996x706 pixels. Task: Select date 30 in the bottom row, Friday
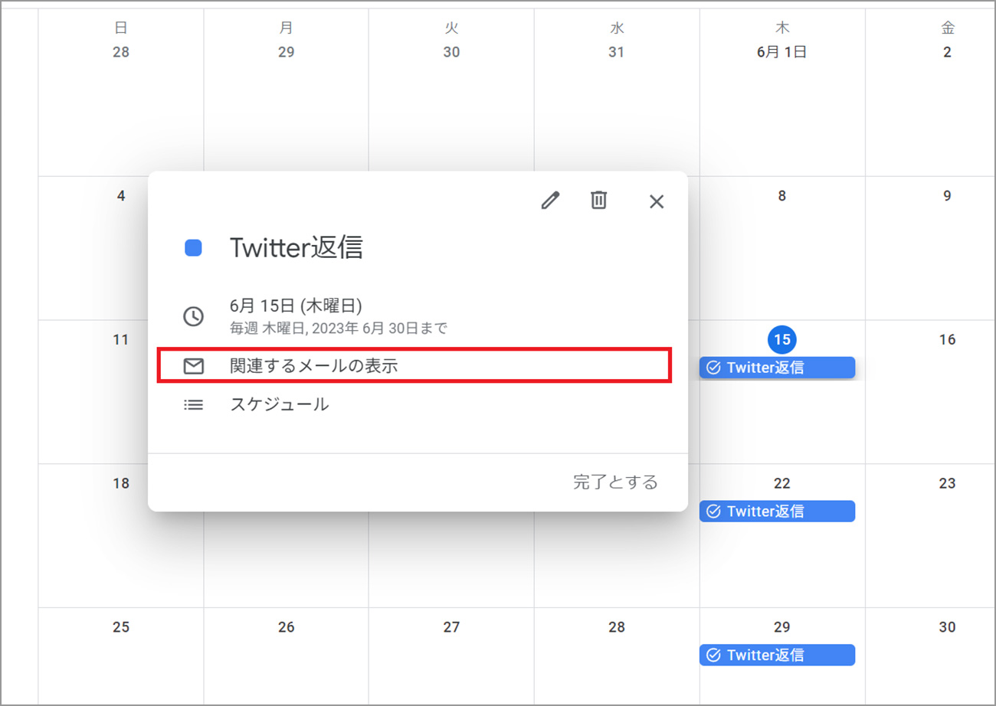[x=947, y=628]
